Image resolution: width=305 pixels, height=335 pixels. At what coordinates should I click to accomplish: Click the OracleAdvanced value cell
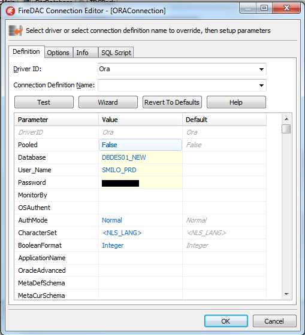(140, 270)
